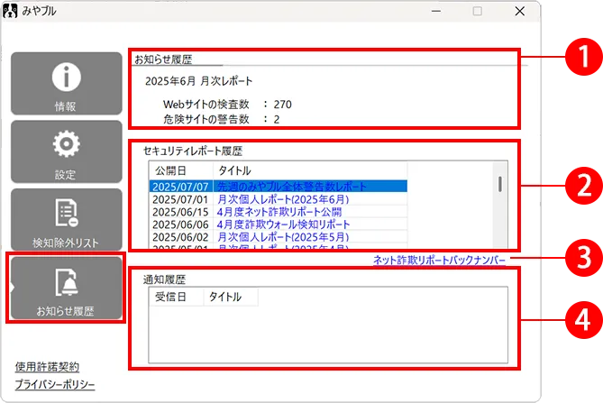
Task: Open 月次個人レポート(2025年6月) report
Action: [x=283, y=199]
